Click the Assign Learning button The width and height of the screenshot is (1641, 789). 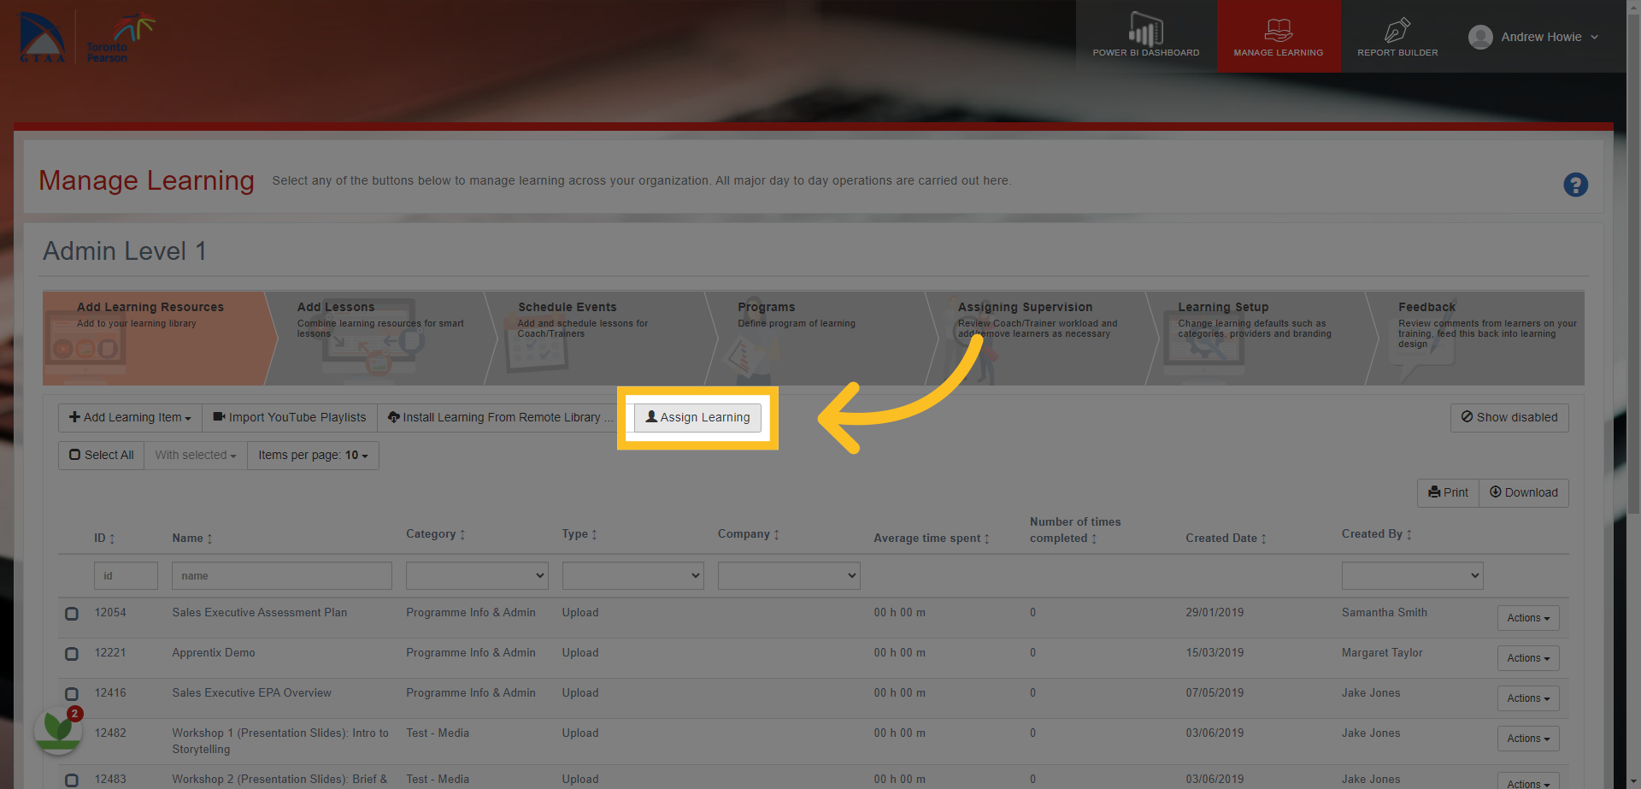click(x=697, y=418)
